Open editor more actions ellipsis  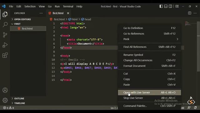(195, 13)
